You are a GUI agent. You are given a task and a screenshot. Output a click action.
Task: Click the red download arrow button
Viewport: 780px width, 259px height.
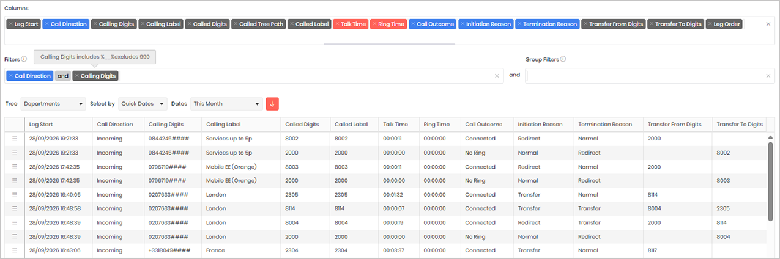pos(272,104)
